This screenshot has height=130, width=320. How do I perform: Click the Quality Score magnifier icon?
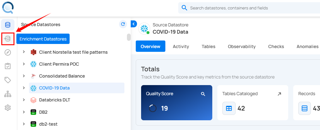coord(203,94)
